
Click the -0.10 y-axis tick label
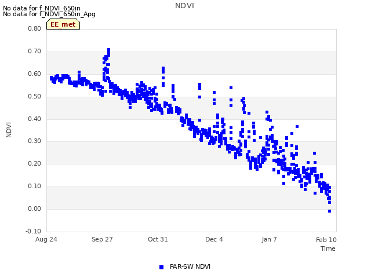(x=34, y=231)
